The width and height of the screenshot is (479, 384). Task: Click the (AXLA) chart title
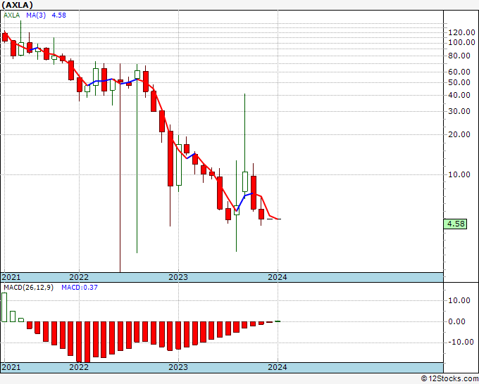18,5
